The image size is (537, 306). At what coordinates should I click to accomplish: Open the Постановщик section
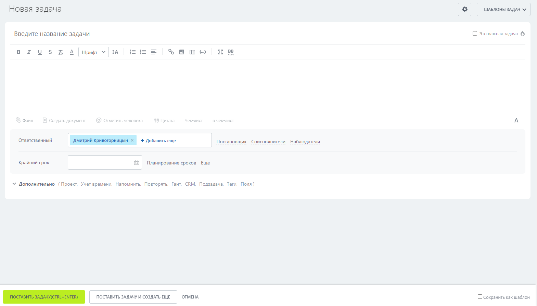[231, 142]
